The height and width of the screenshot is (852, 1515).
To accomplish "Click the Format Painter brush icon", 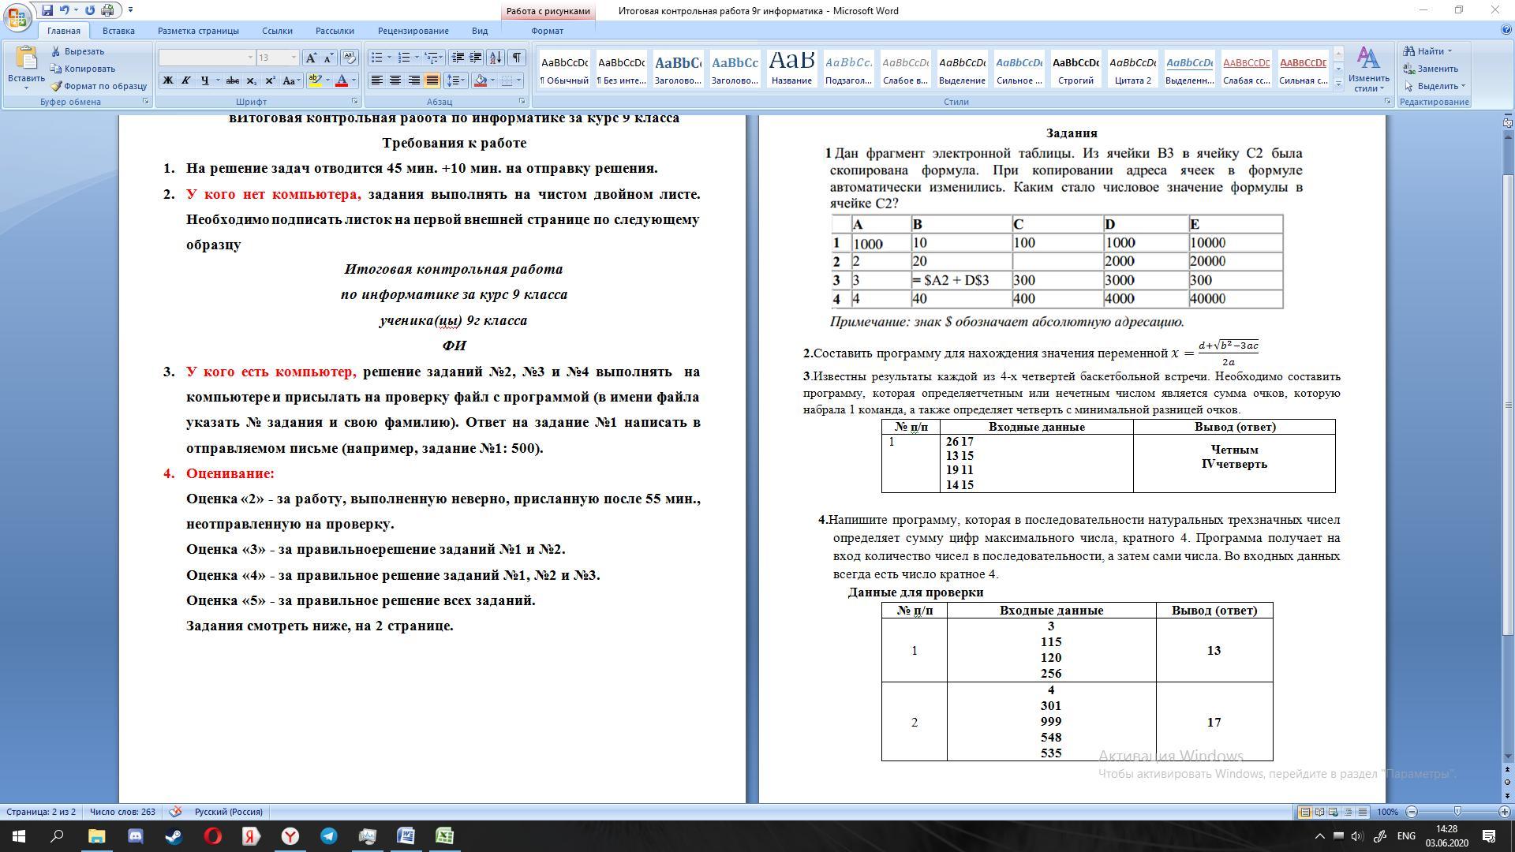I will [56, 86].
